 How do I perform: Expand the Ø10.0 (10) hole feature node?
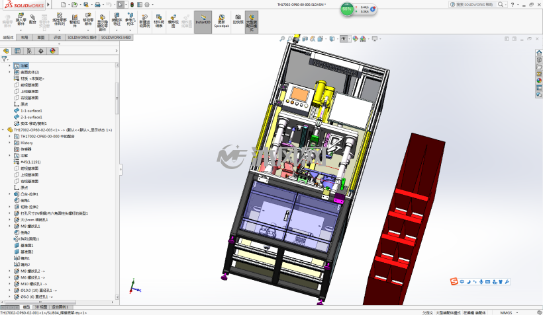10,290
